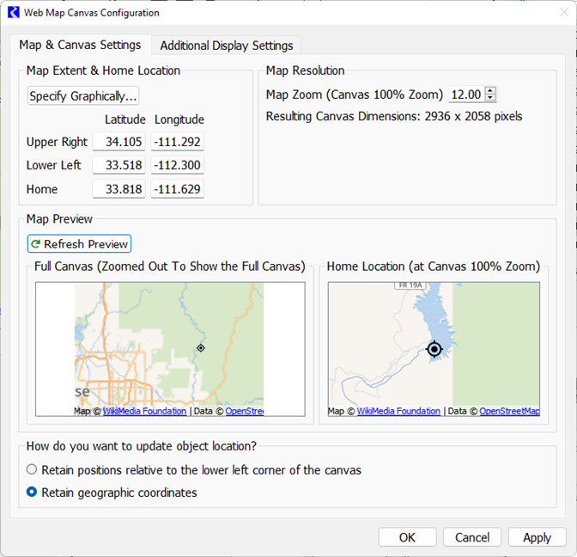The height and width of the screenshot is (557, 577).
Task: Open the Map & Canvas Settings tab
Action: tap(80, 45)
